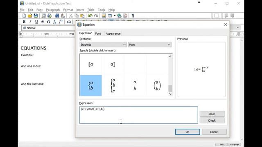Toggle subscript formatting
Screen dimensions: 262x147
[x=54, y=22]
